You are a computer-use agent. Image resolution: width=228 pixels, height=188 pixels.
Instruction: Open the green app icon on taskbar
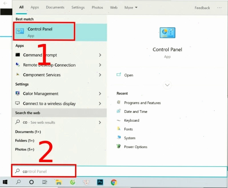click(x=73, y=182)
